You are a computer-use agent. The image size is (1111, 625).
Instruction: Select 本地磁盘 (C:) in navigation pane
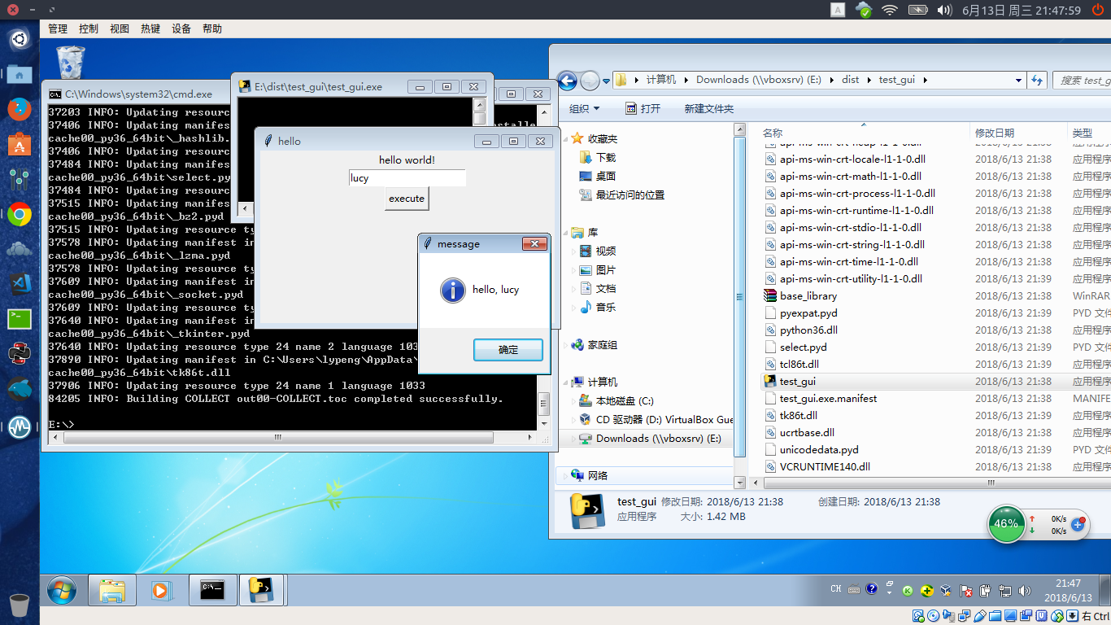coord(624,401)
